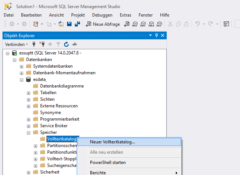The image size is (240, 175).
Task: Click the disconnect plug icon
Action: tap(42, 44)
